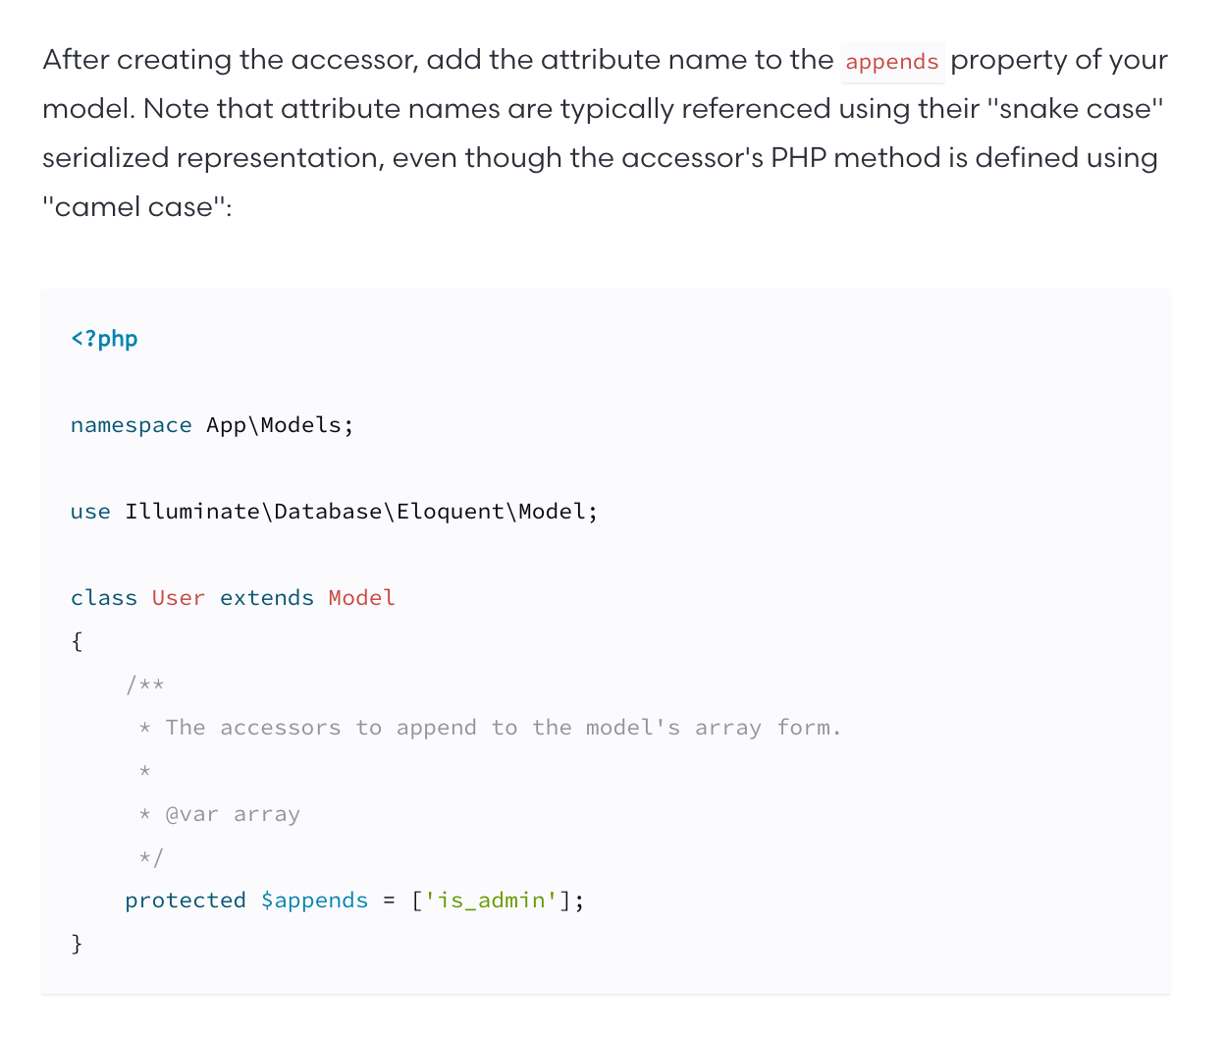Click the opening curly brace
The height and width of the screenshot is (1037, 1225).
pyautogui.click(x=78, y=641)
